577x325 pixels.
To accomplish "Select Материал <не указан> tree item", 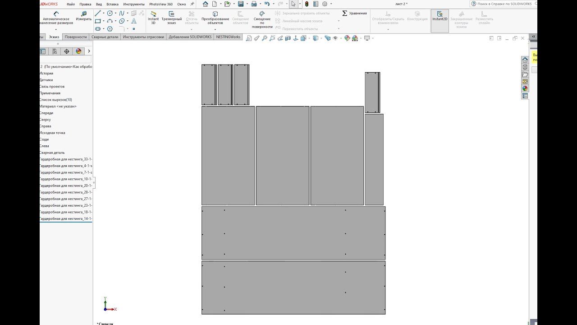I will pyautogui.click(x=58, y=107).
